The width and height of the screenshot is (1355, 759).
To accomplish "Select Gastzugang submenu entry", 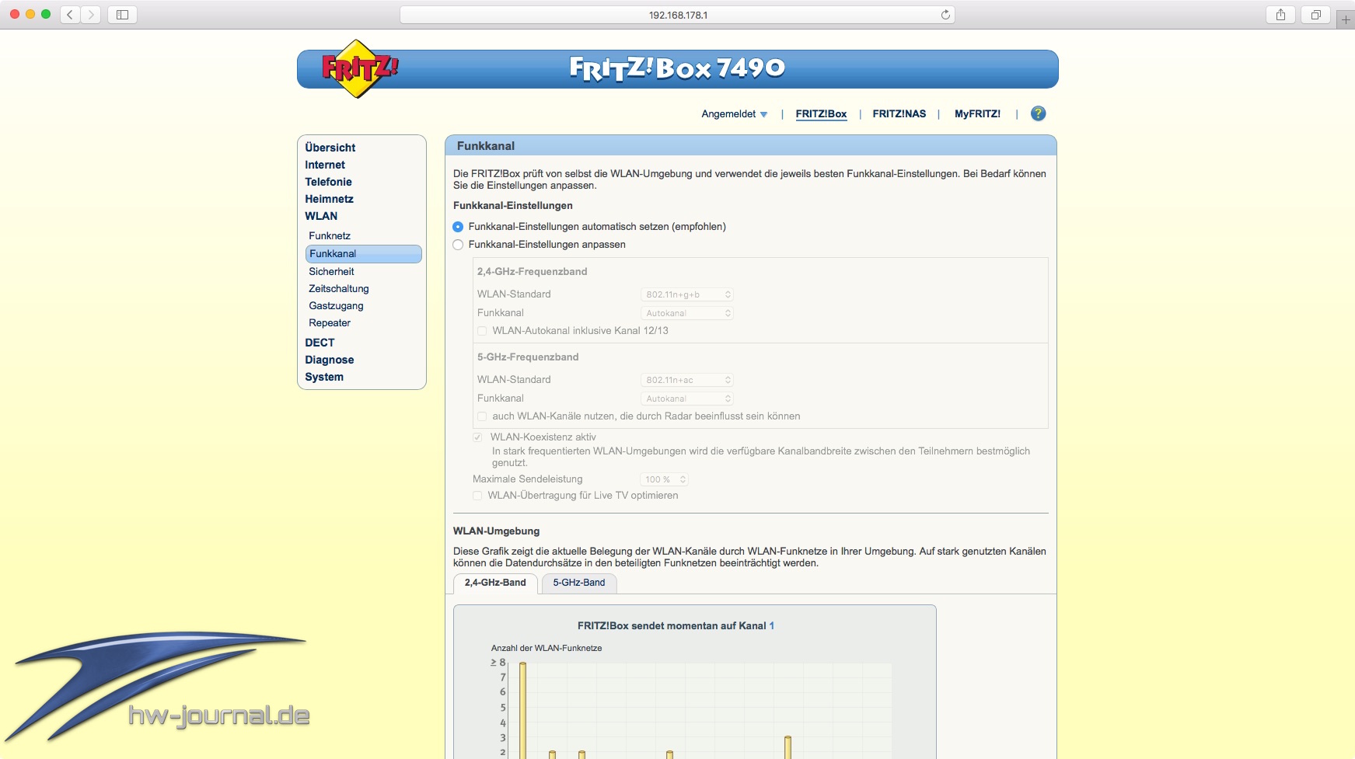I will 336,305.
